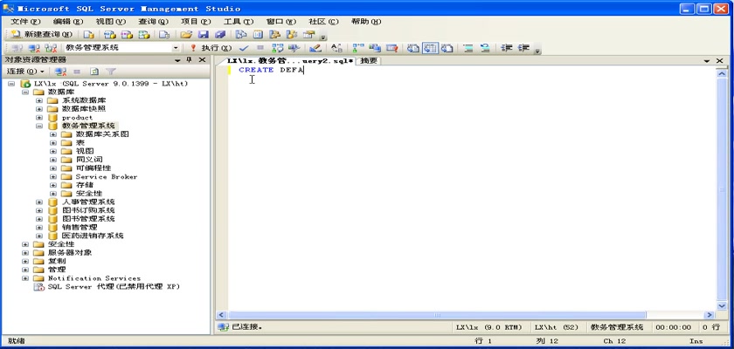Show Object Explorer from main toolbar
Viewport: 734px width, 349px height.
click(274, 35)
